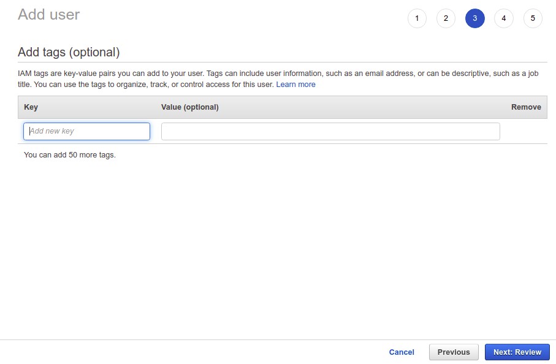Click the Add tags (optional) heading
This screenshot has height=364, width=556.
(x=69, y=52)
